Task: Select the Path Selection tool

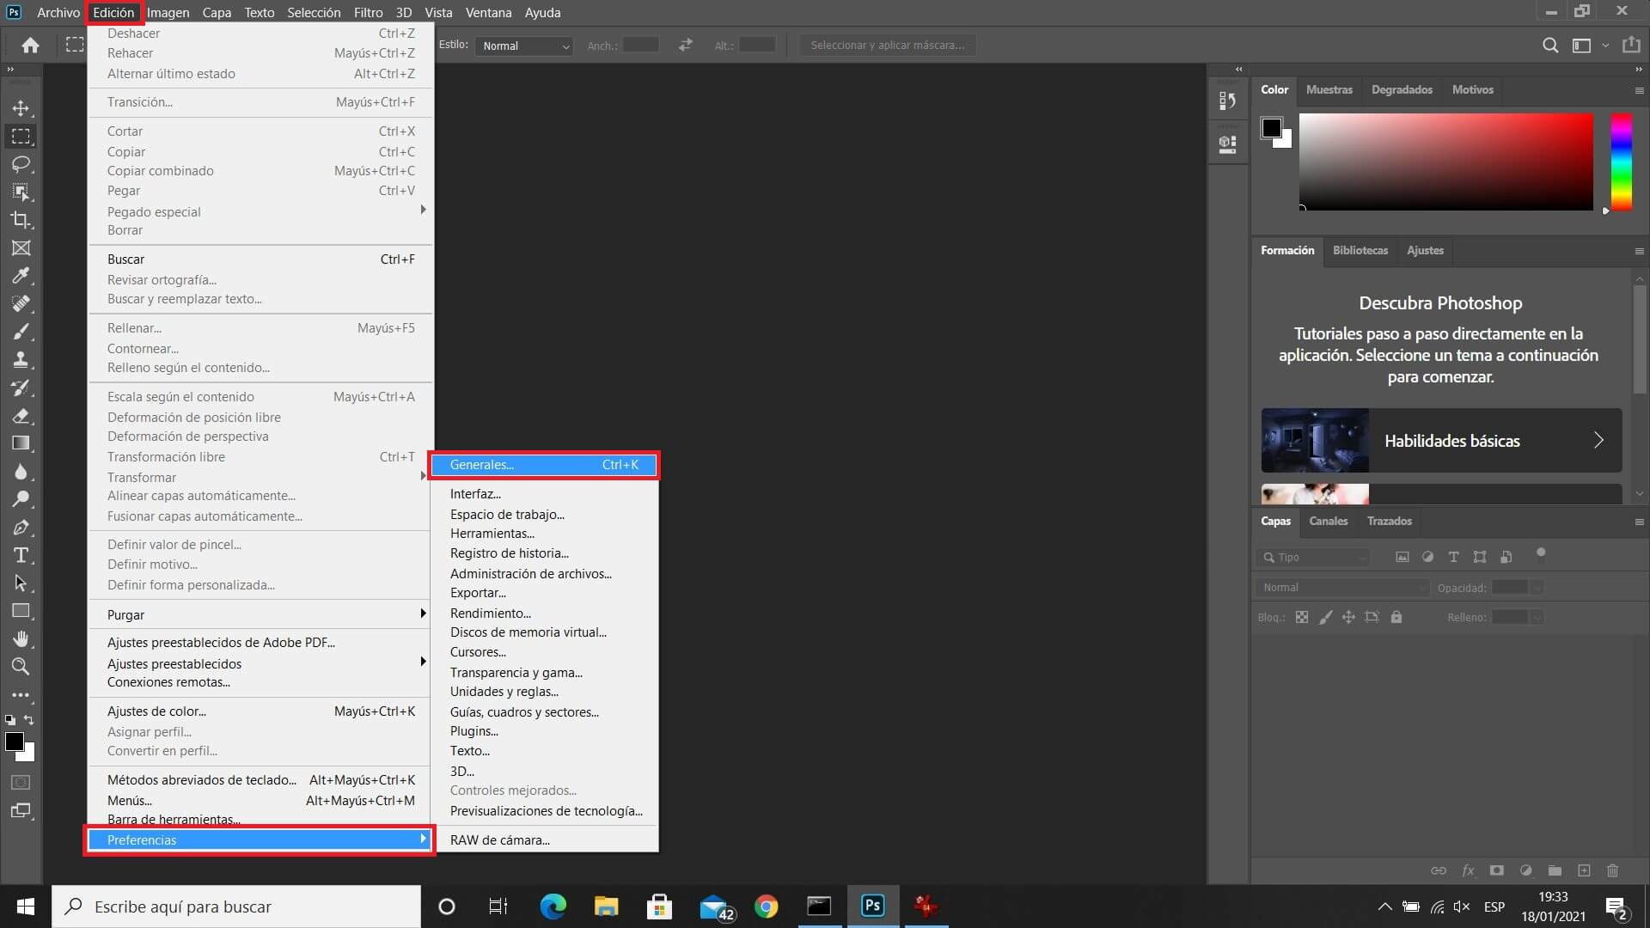Action: [x=21, y=583]
